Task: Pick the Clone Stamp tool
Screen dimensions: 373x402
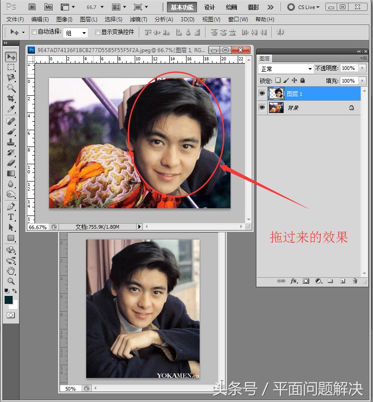Action: point(11,142)
